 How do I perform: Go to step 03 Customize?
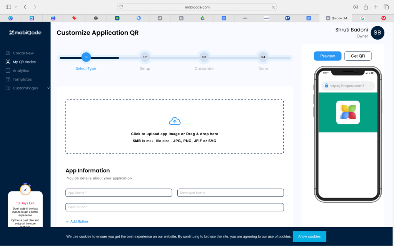click(204, 57)
